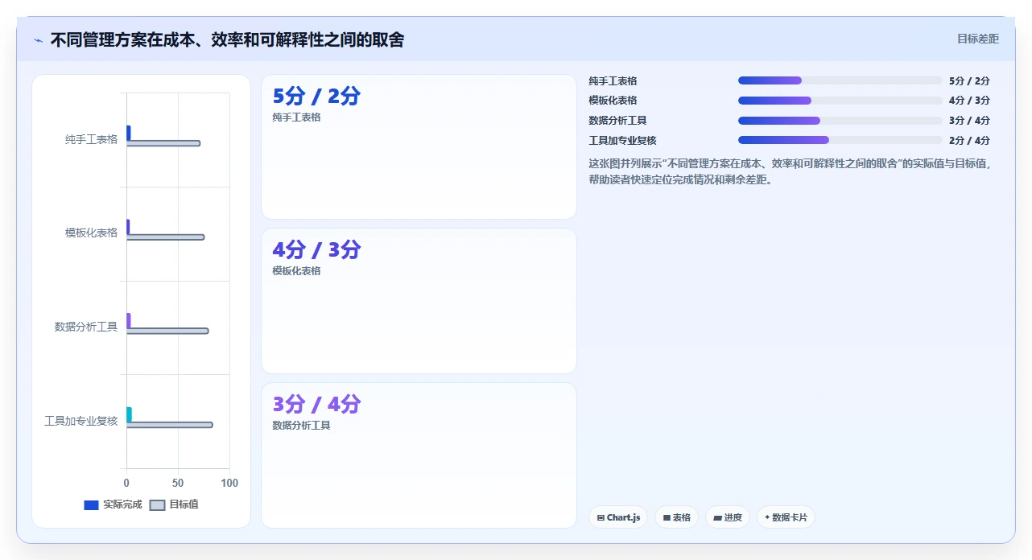1032x560 pixels.
Task: Toggle 目标值 legend swatch in chart
Action: [x=158, y=505]
